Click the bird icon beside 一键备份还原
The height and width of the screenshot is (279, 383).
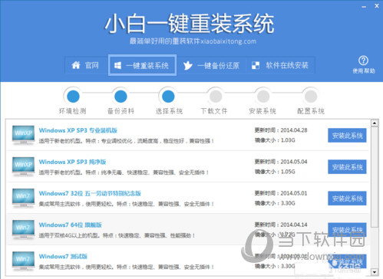[x=187, y=66]
